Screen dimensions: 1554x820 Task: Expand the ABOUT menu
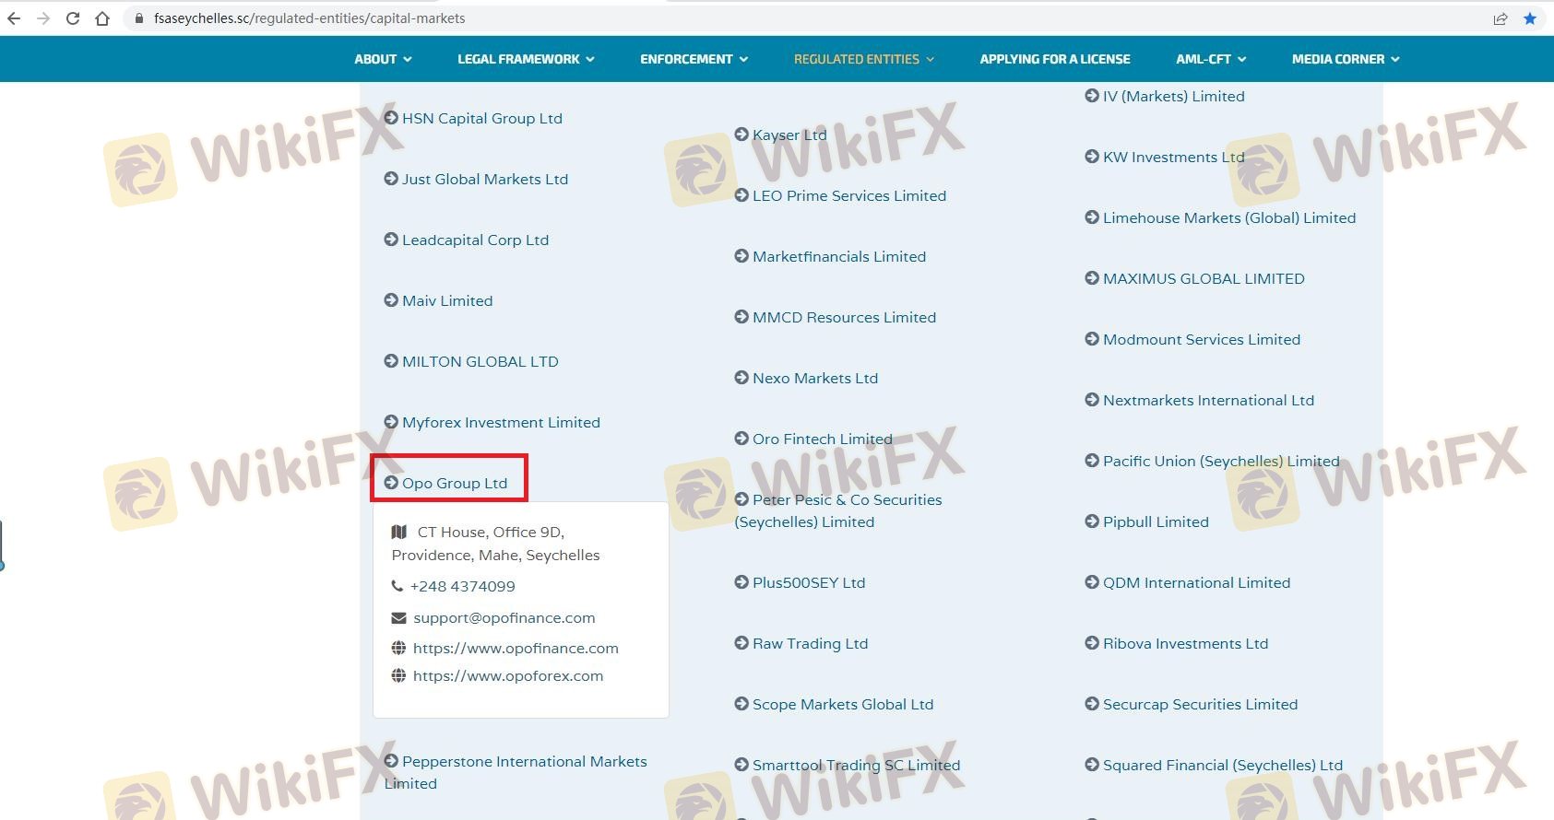point(383,59)
